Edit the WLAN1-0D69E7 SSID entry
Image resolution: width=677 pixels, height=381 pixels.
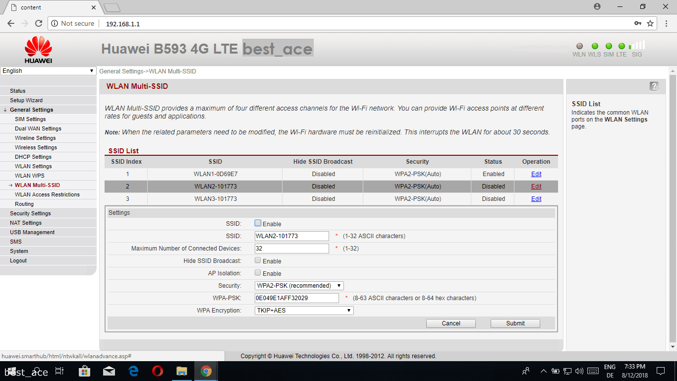click(536, 174)
